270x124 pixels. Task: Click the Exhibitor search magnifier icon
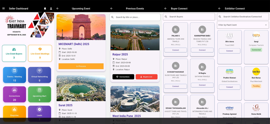tap(220, 17)
